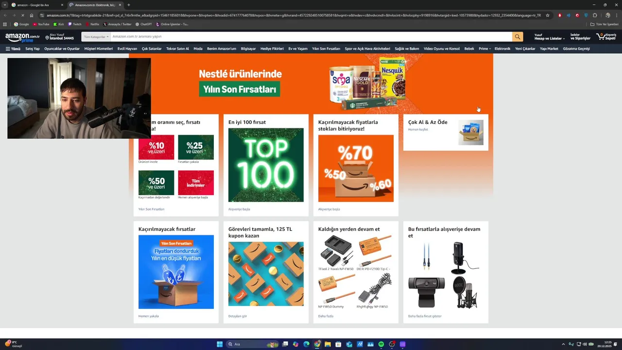This screenshot has height=350, width=622.
Task: Open the Logitech webcam product image
Action: click(426, 292)
